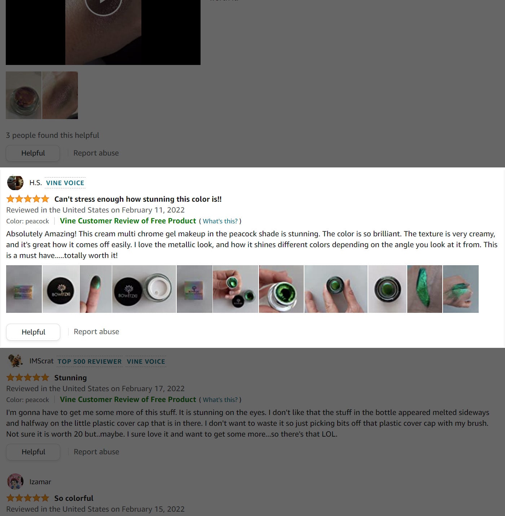Screen dimensions: 505x516
Task: Report abuse on H.S. review
Action: click(x=96, y=332)
